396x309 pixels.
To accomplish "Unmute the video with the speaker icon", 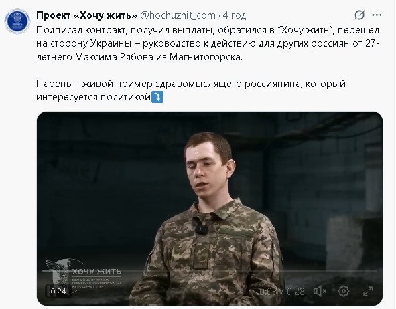I will (x=320, y=292).
